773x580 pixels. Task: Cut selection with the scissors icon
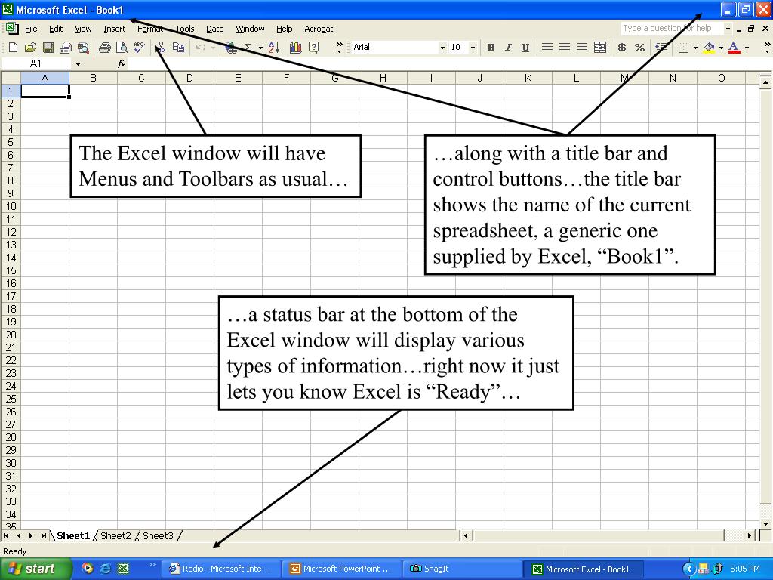click(x=160, y=48)
